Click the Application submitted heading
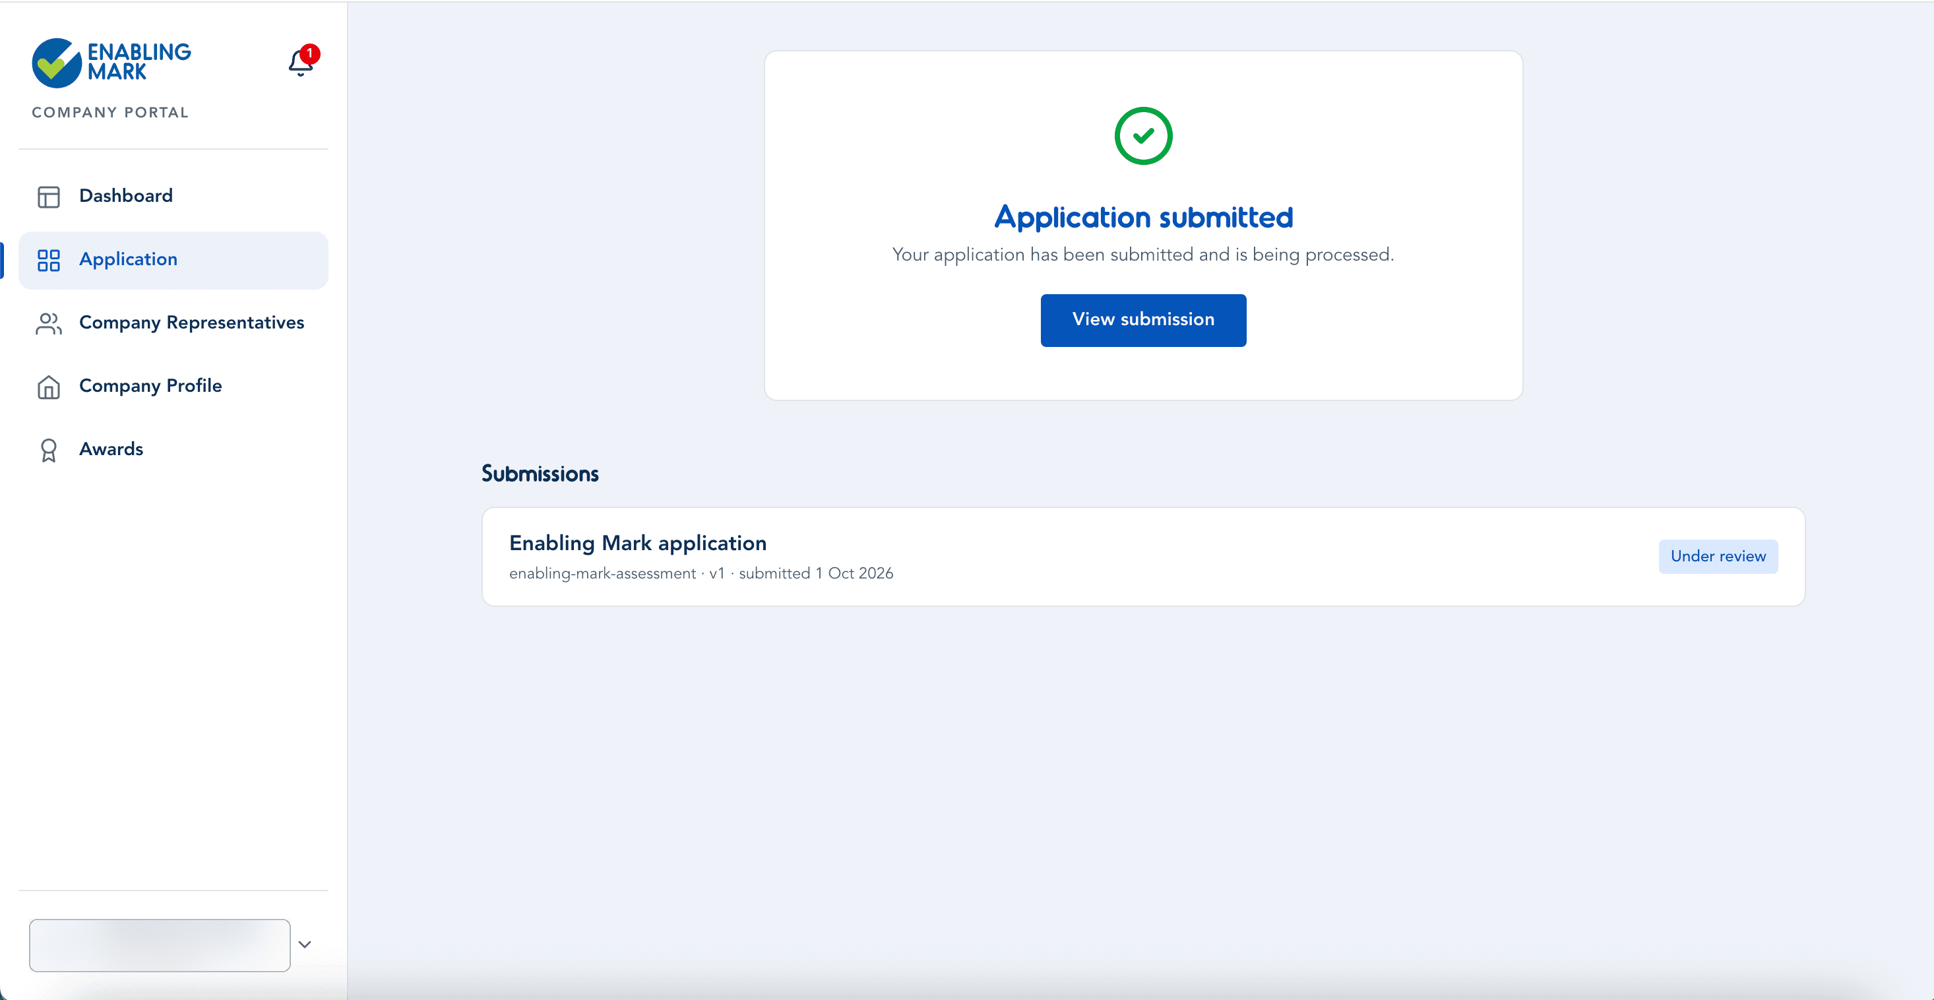Viewport: 1934px width, 1000px height. click(1143, 218)
